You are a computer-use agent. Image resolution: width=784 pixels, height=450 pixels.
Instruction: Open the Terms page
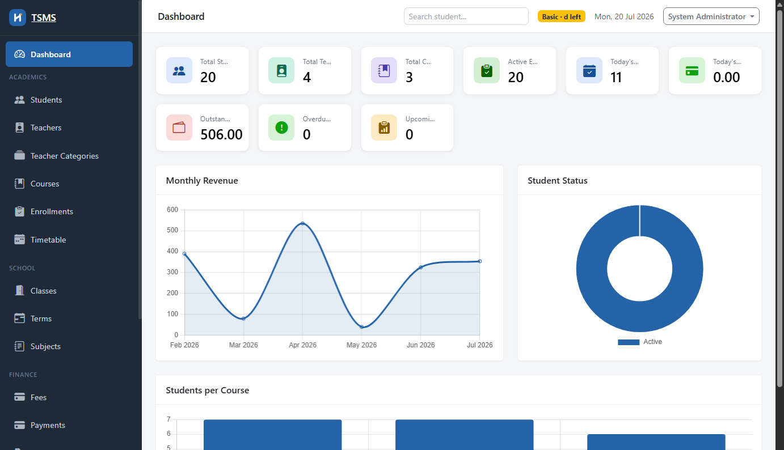coord(69,319)
